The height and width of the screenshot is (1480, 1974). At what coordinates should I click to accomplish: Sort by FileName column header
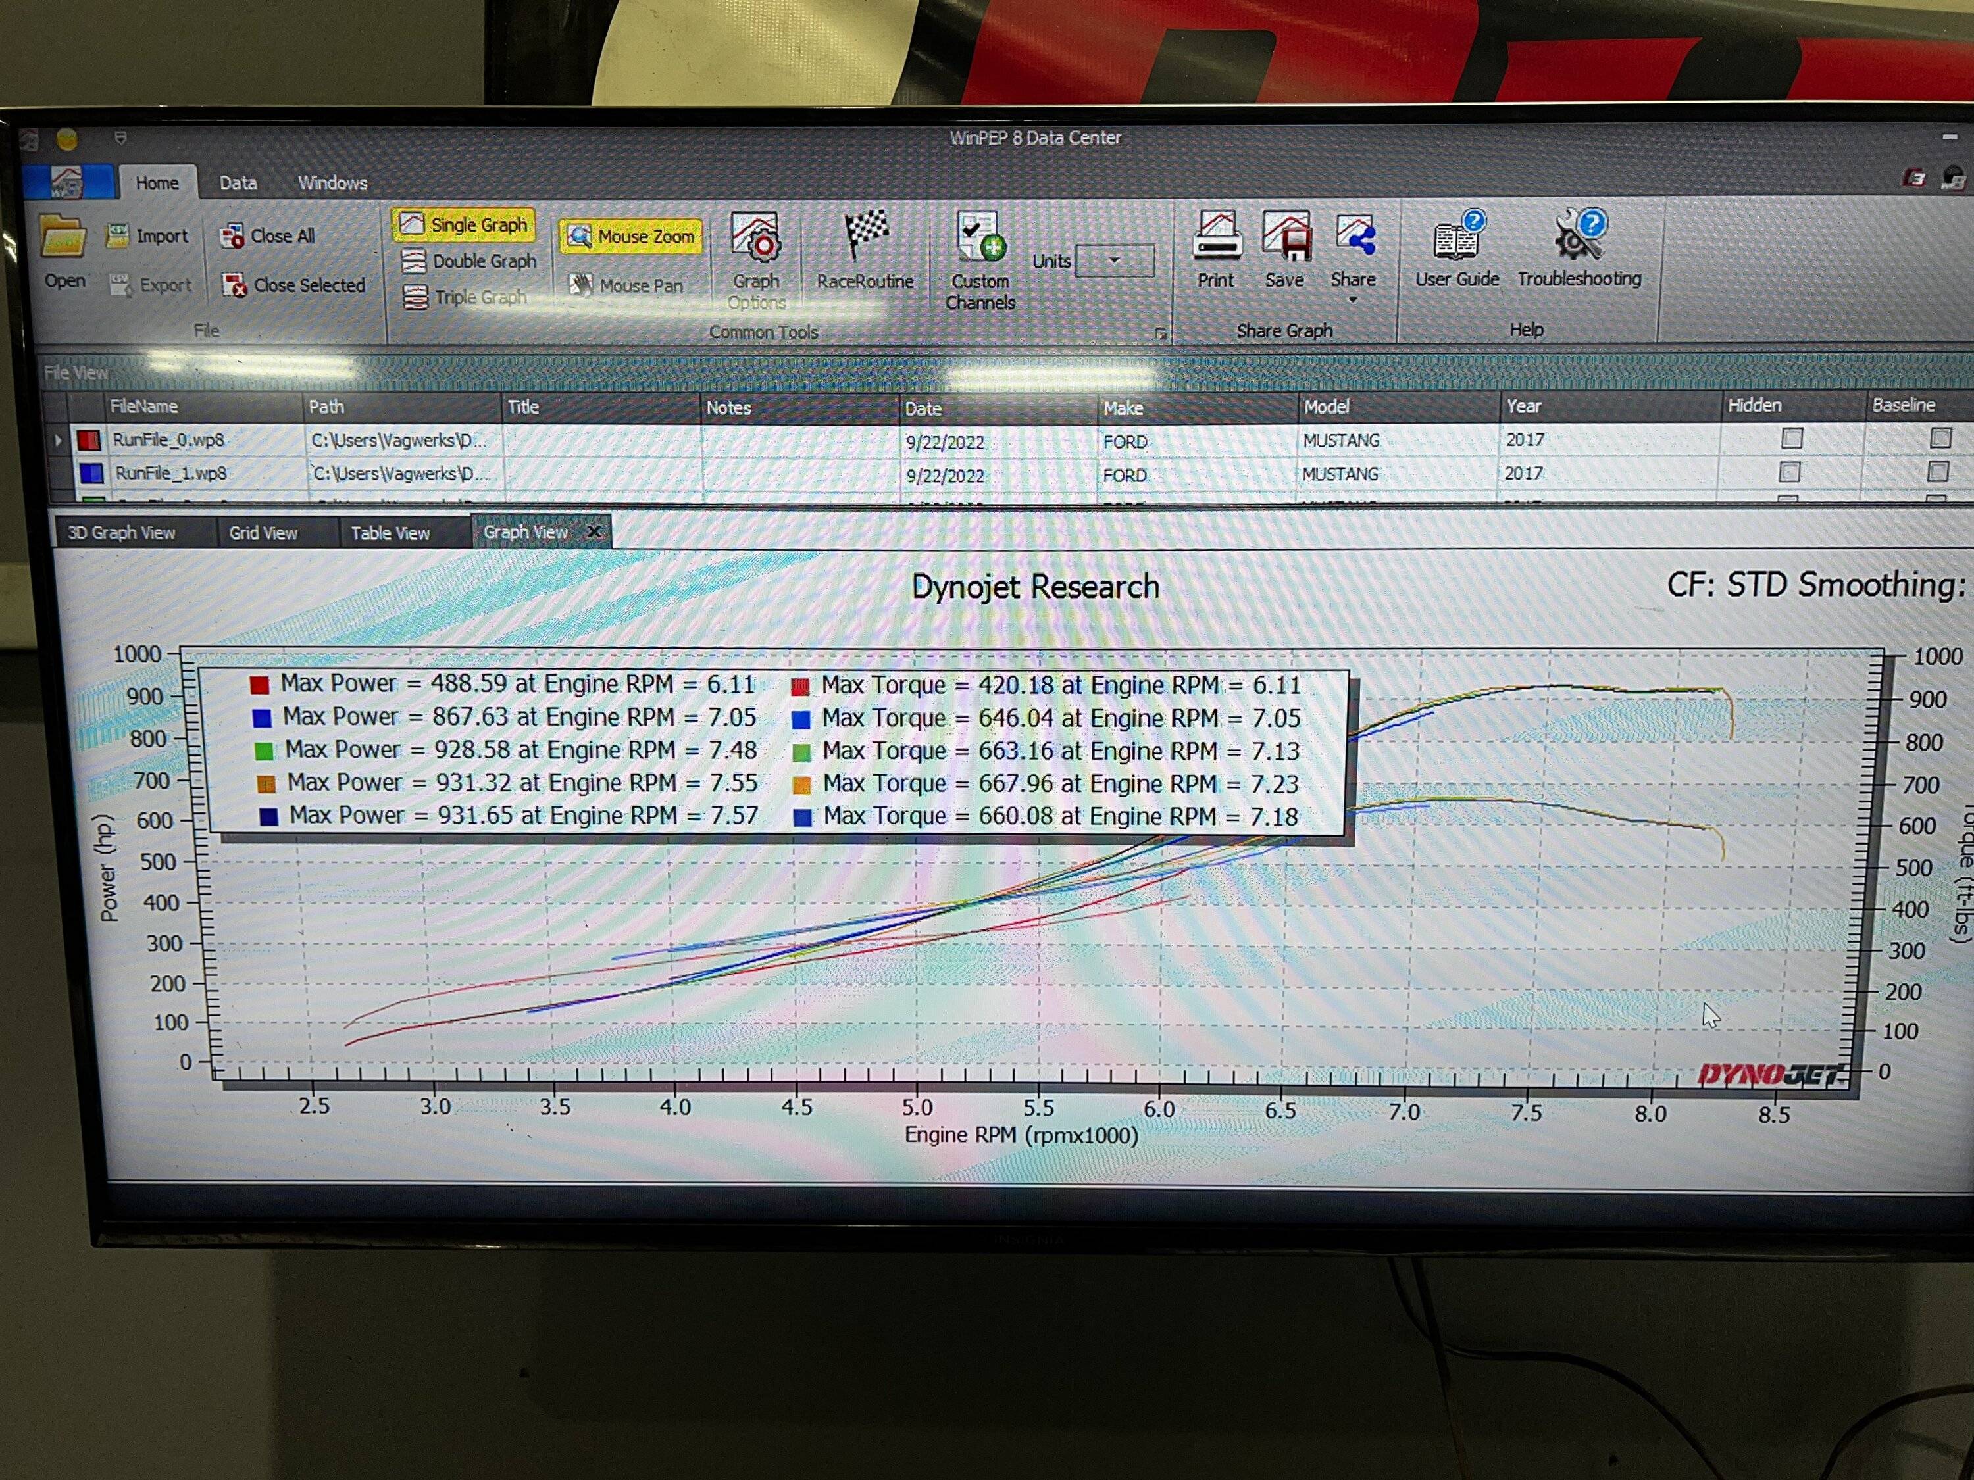click(x=203, y=406)
